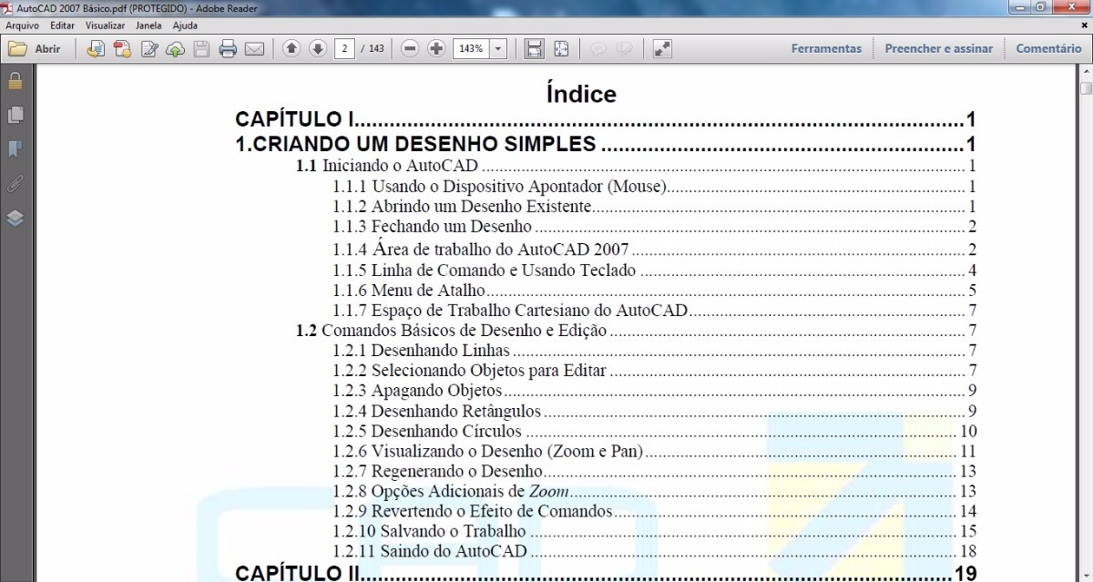Close the document with the menu bar x
Image resolution: width=1093 pixels, height=582 pixels.
click(x=1084, y=26)
